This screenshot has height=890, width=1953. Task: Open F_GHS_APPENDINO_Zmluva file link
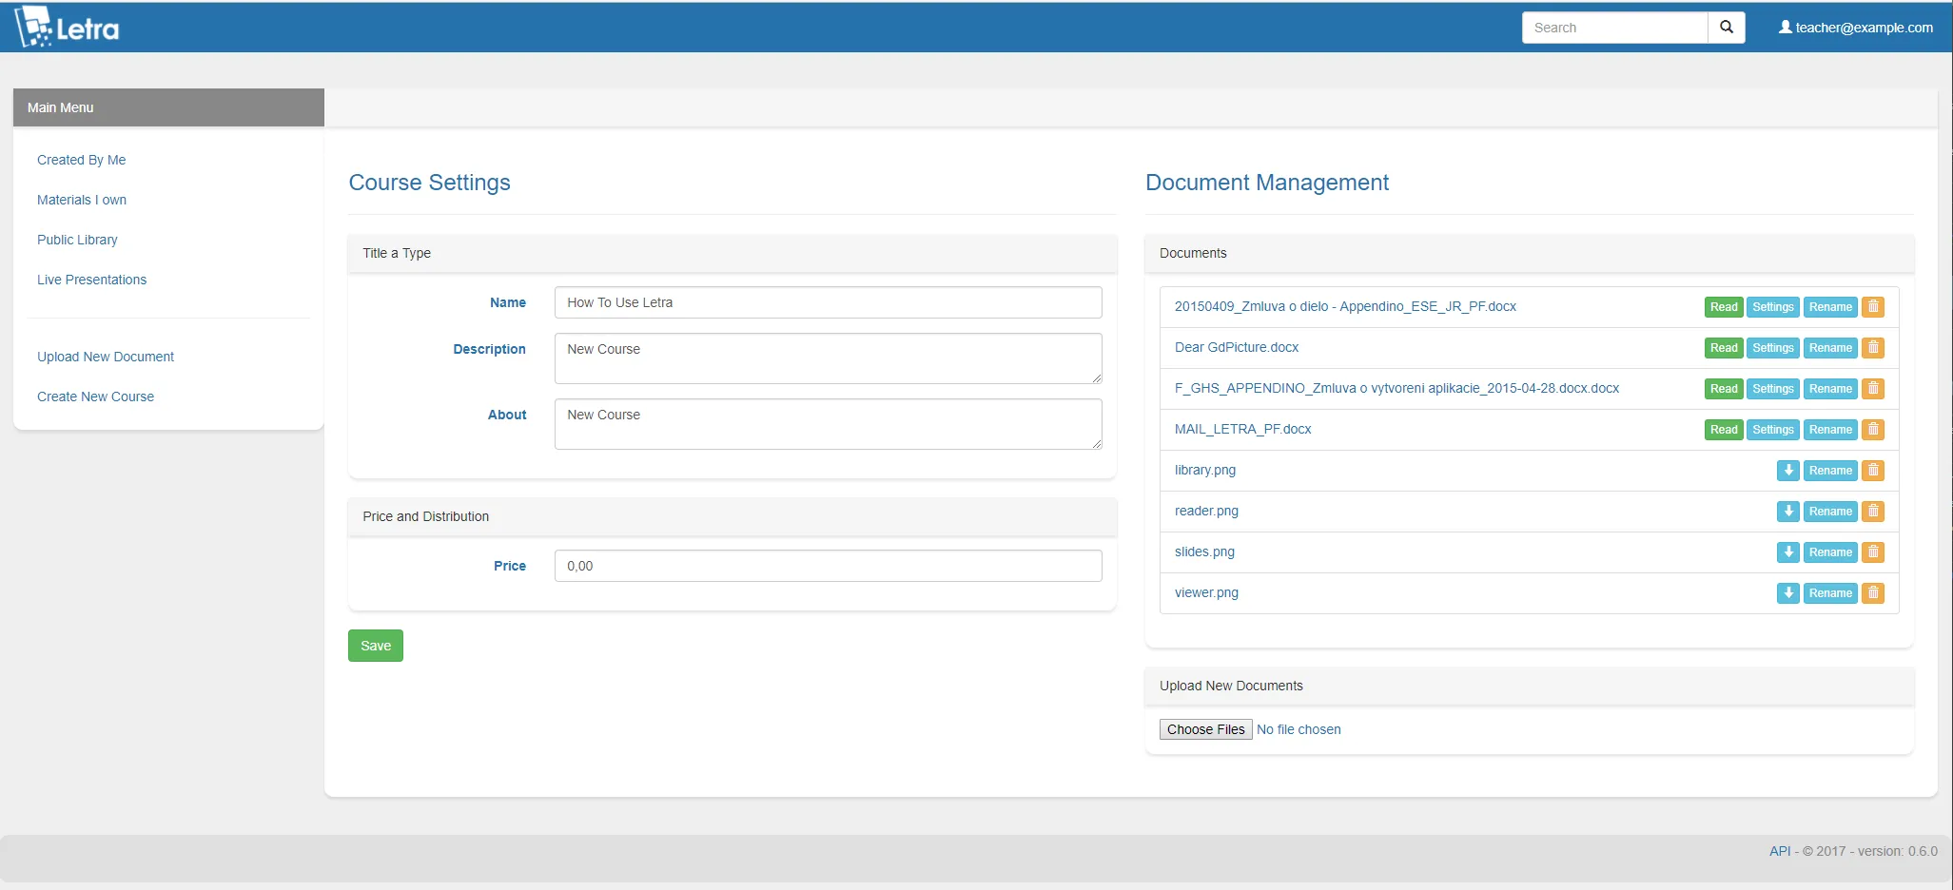point(1396,388)
